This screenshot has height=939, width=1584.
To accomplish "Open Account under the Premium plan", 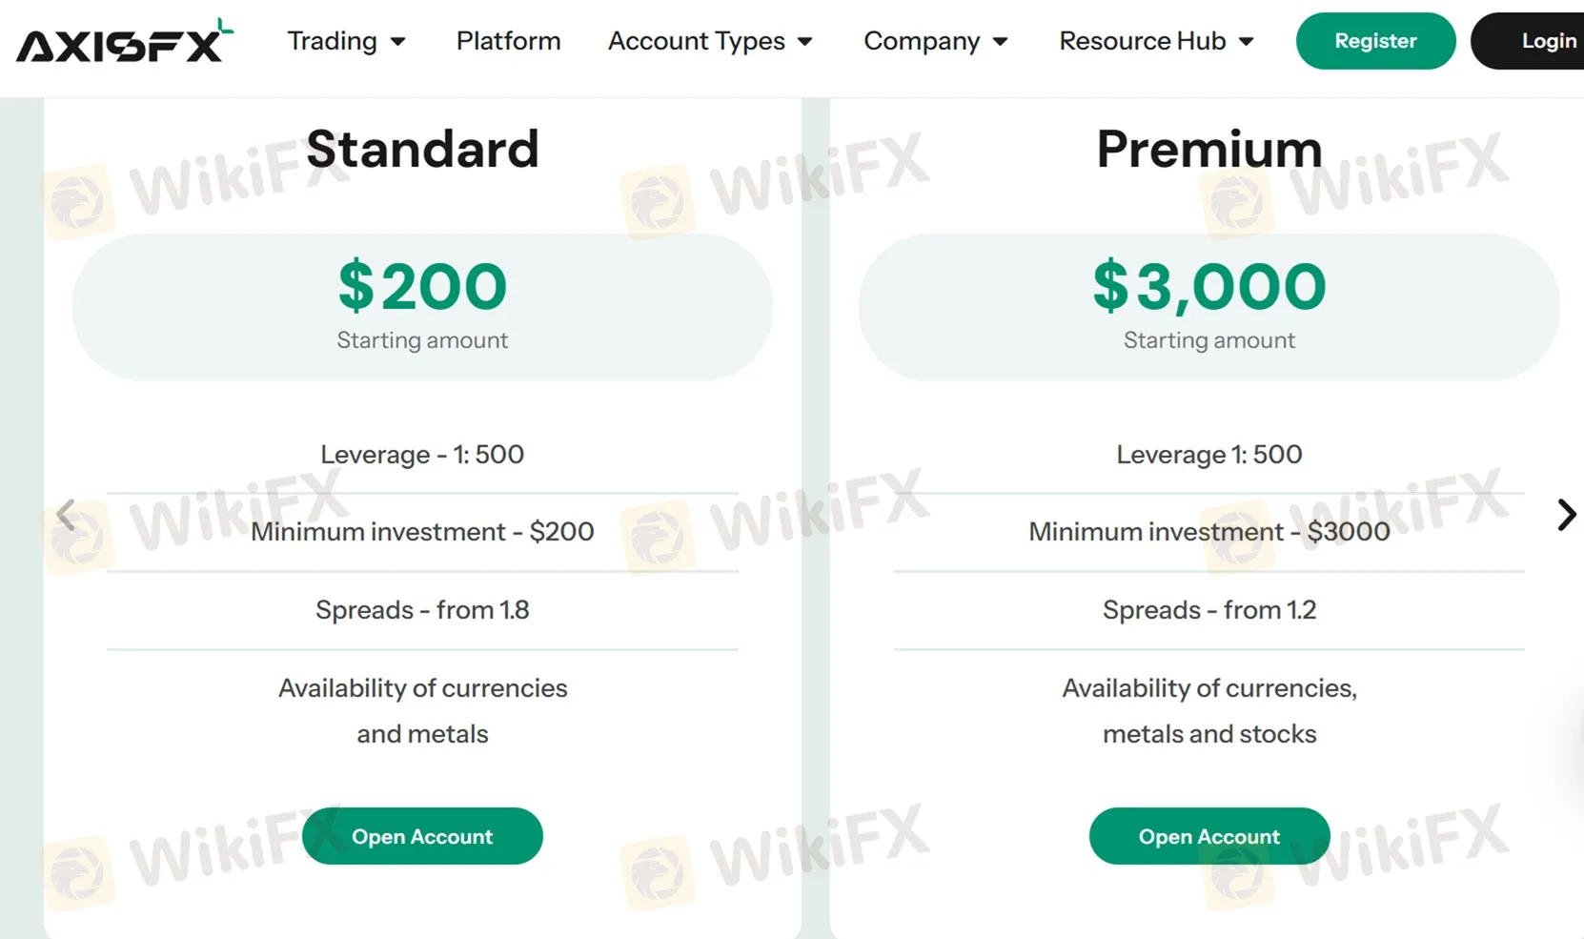I will tap(1208, 836).
